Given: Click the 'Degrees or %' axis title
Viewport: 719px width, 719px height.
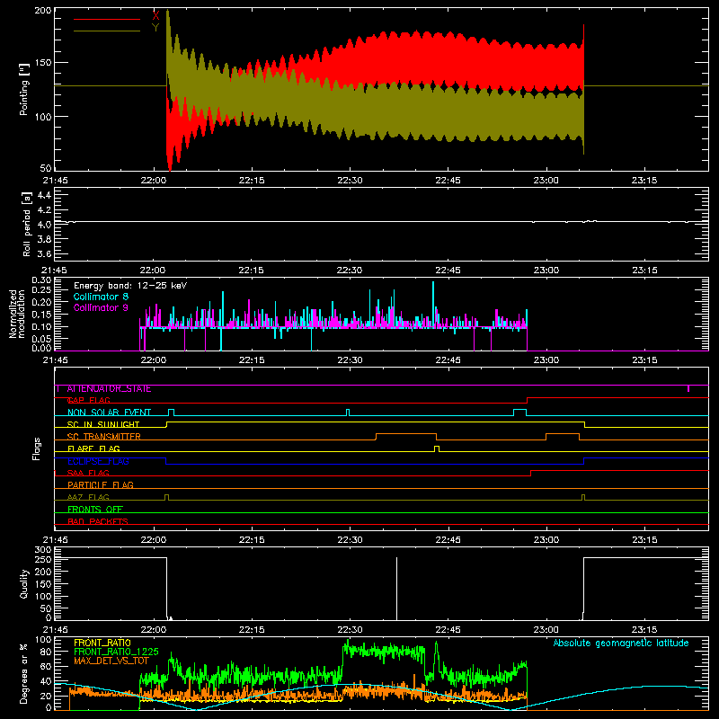Looking at the screenshot, I should (24, 673).
